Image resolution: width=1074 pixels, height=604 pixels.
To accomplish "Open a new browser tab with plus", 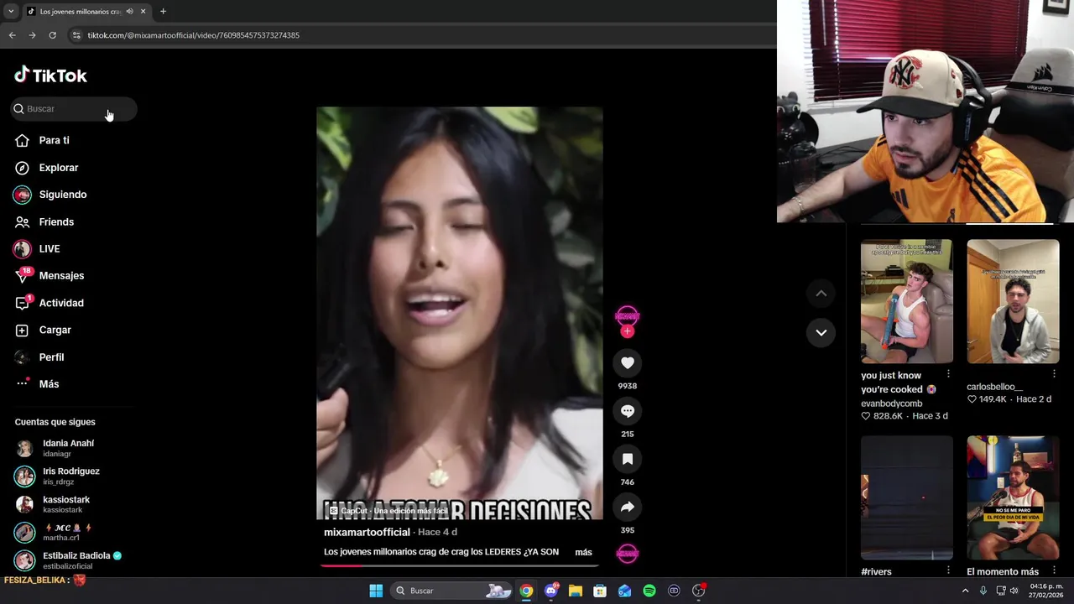I will 163,12.
